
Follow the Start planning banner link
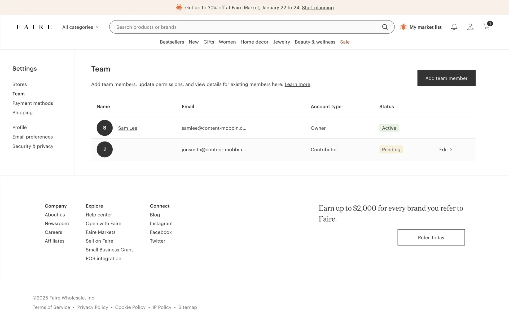tap(318, 8)
